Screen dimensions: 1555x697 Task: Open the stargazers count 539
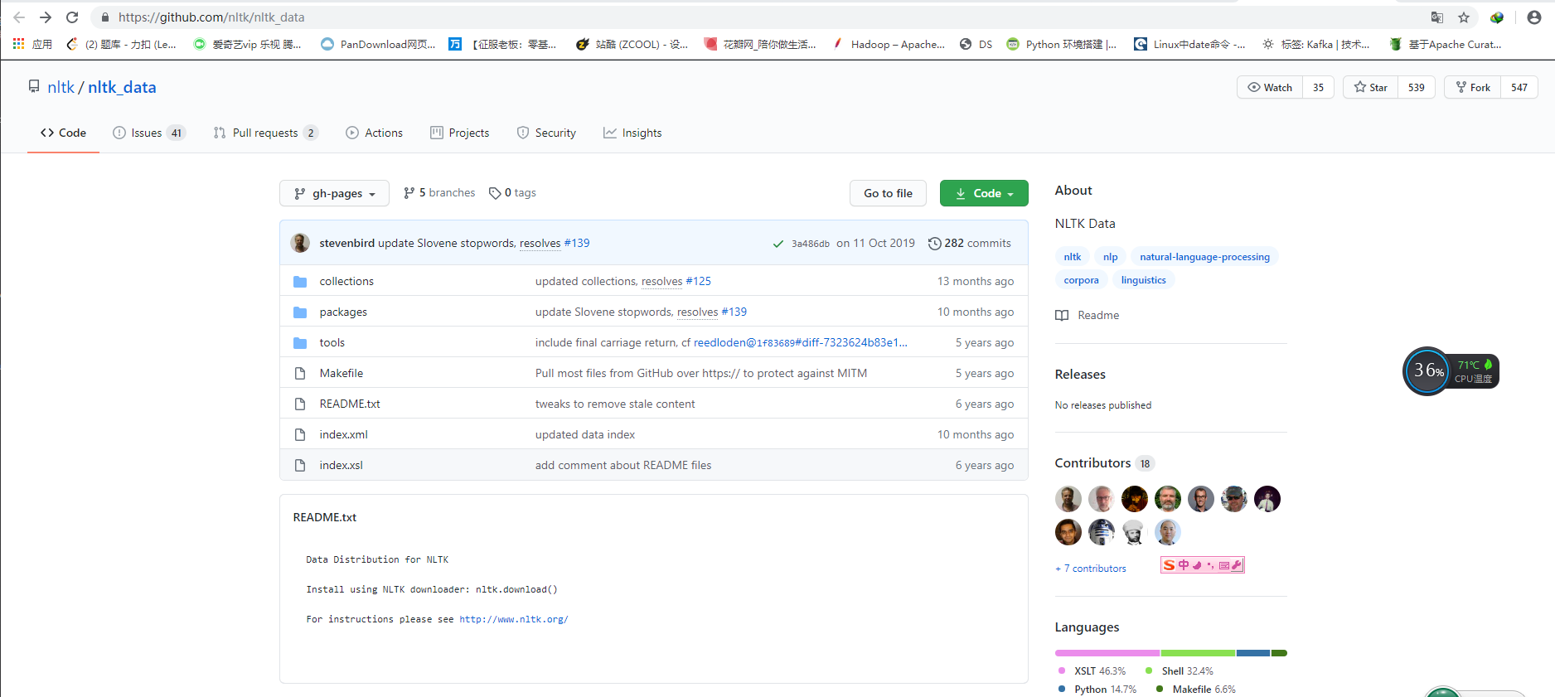pos(1417,87)
